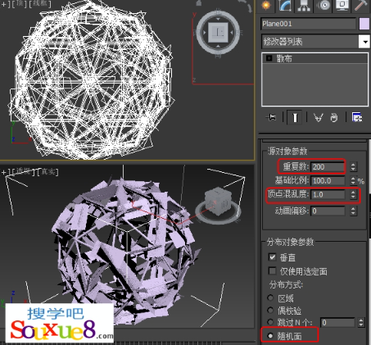Click ViewCube up arrow in top viewport
The width and height of the screenshot is (371, 345).
tap(218, 19)
